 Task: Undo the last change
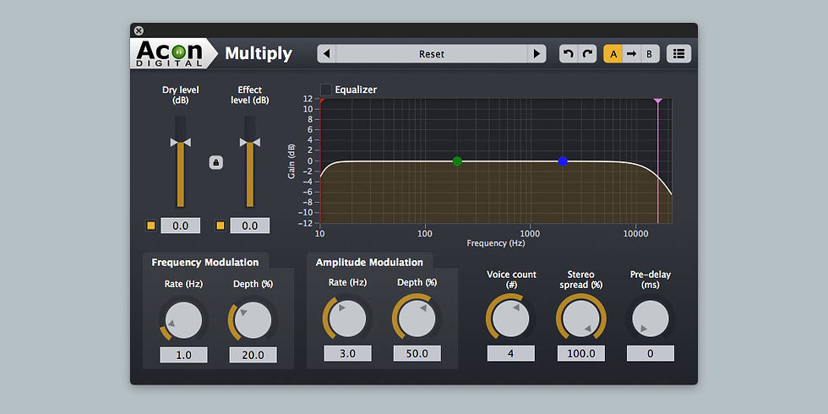pyautogui.click(x=569, y=54)
